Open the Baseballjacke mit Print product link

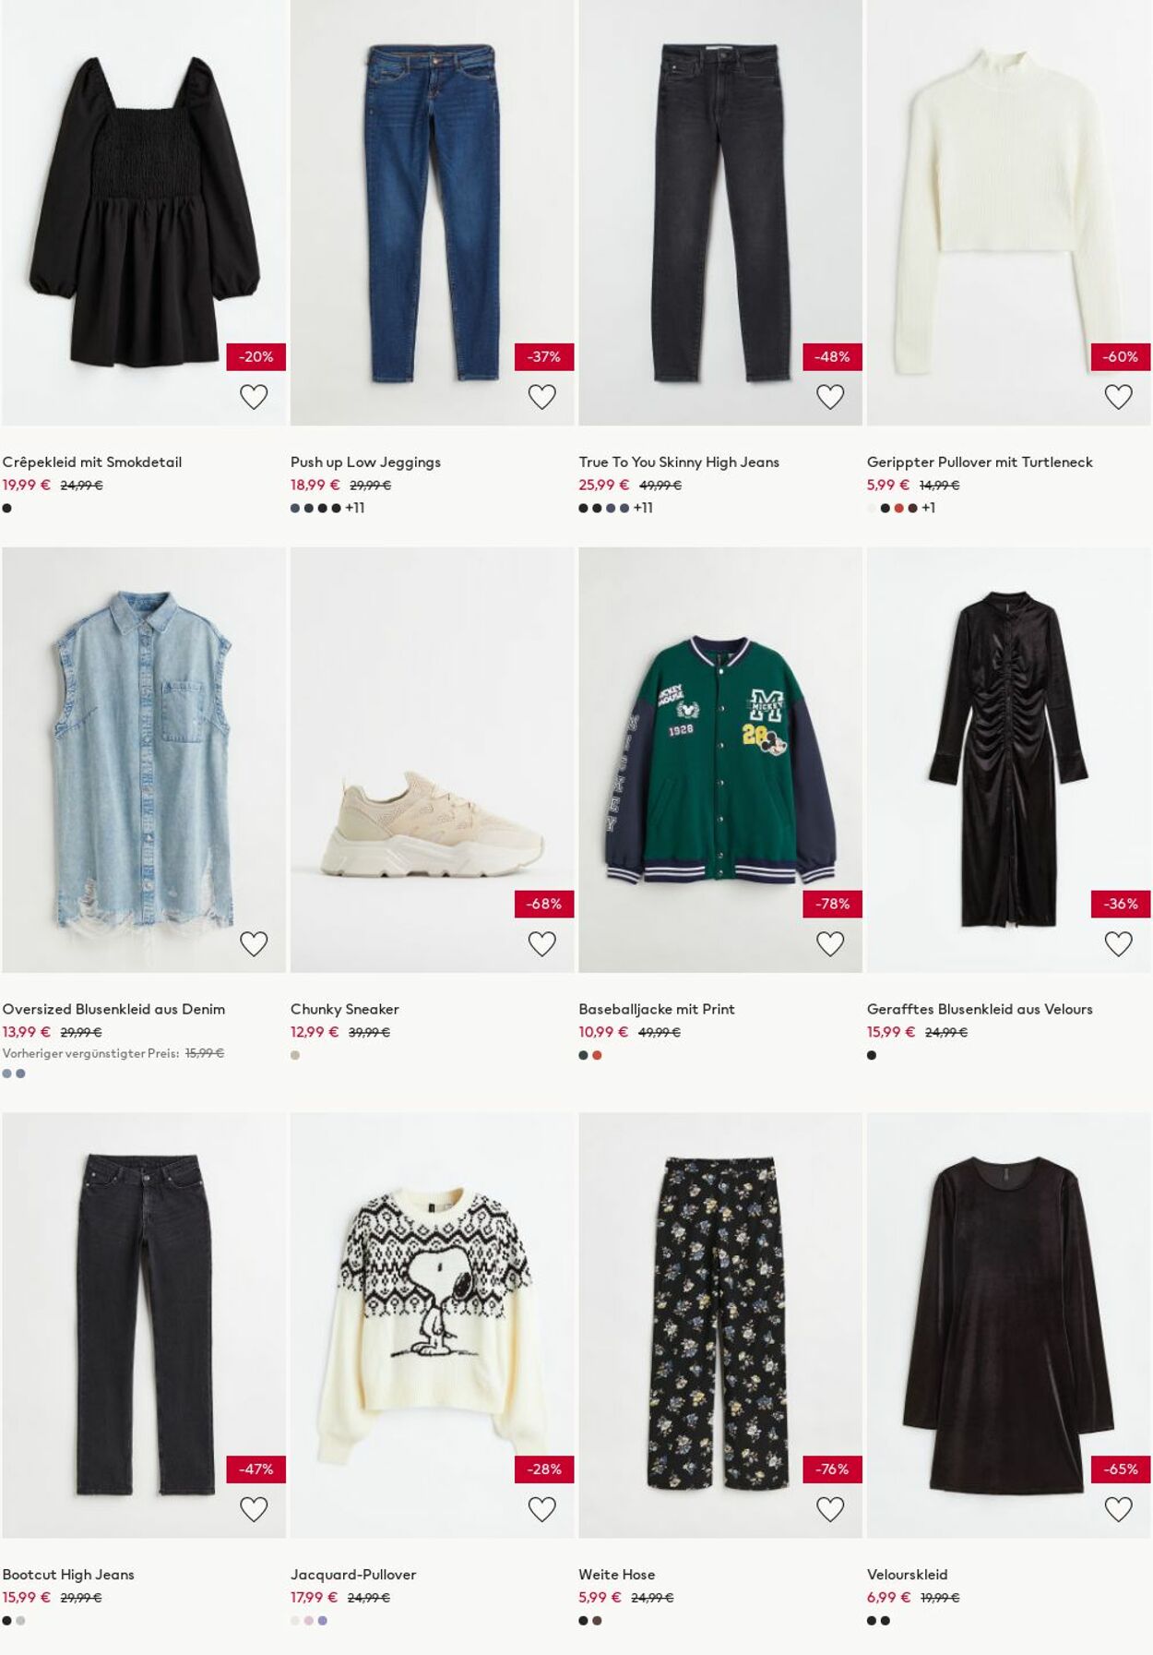coord(656,1009)
